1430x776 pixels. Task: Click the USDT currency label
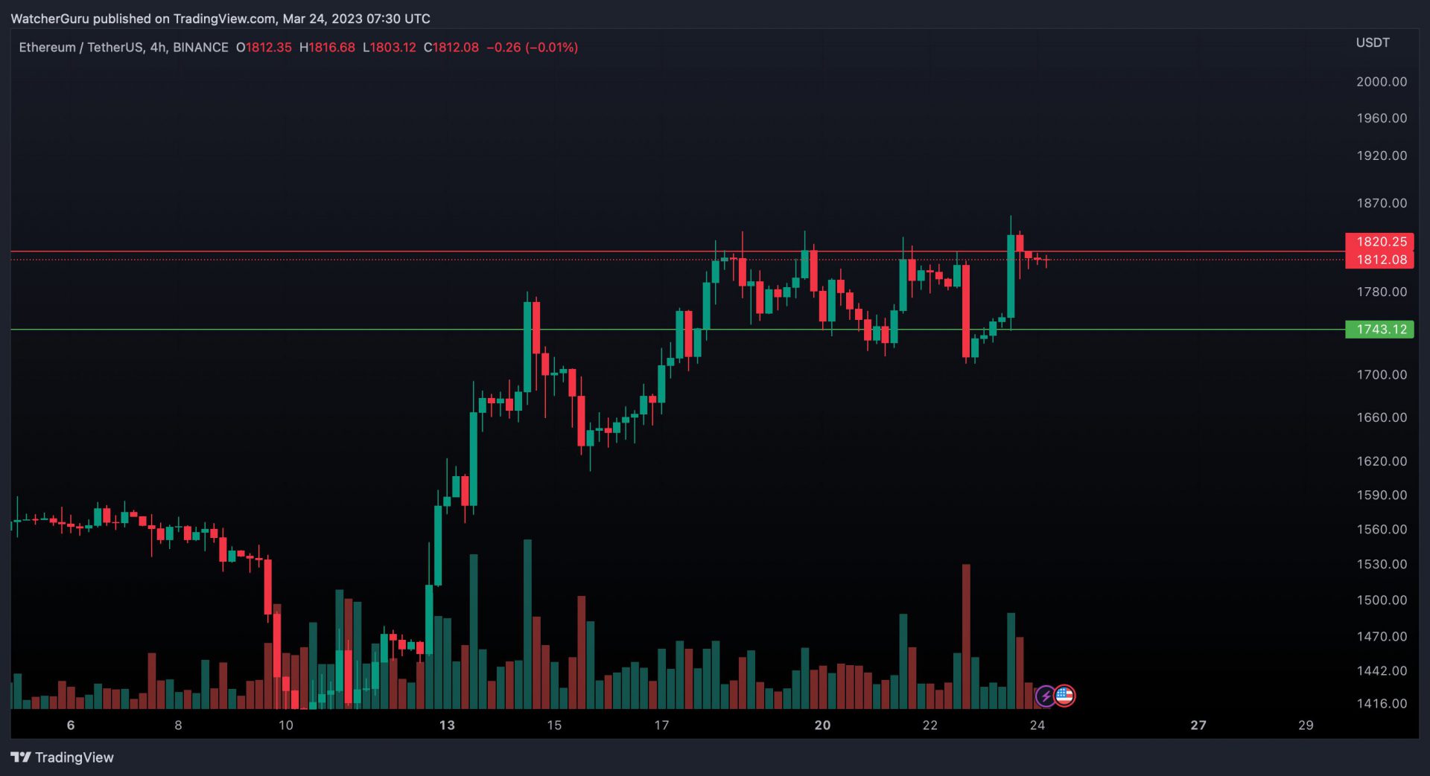click(1373, 43)
